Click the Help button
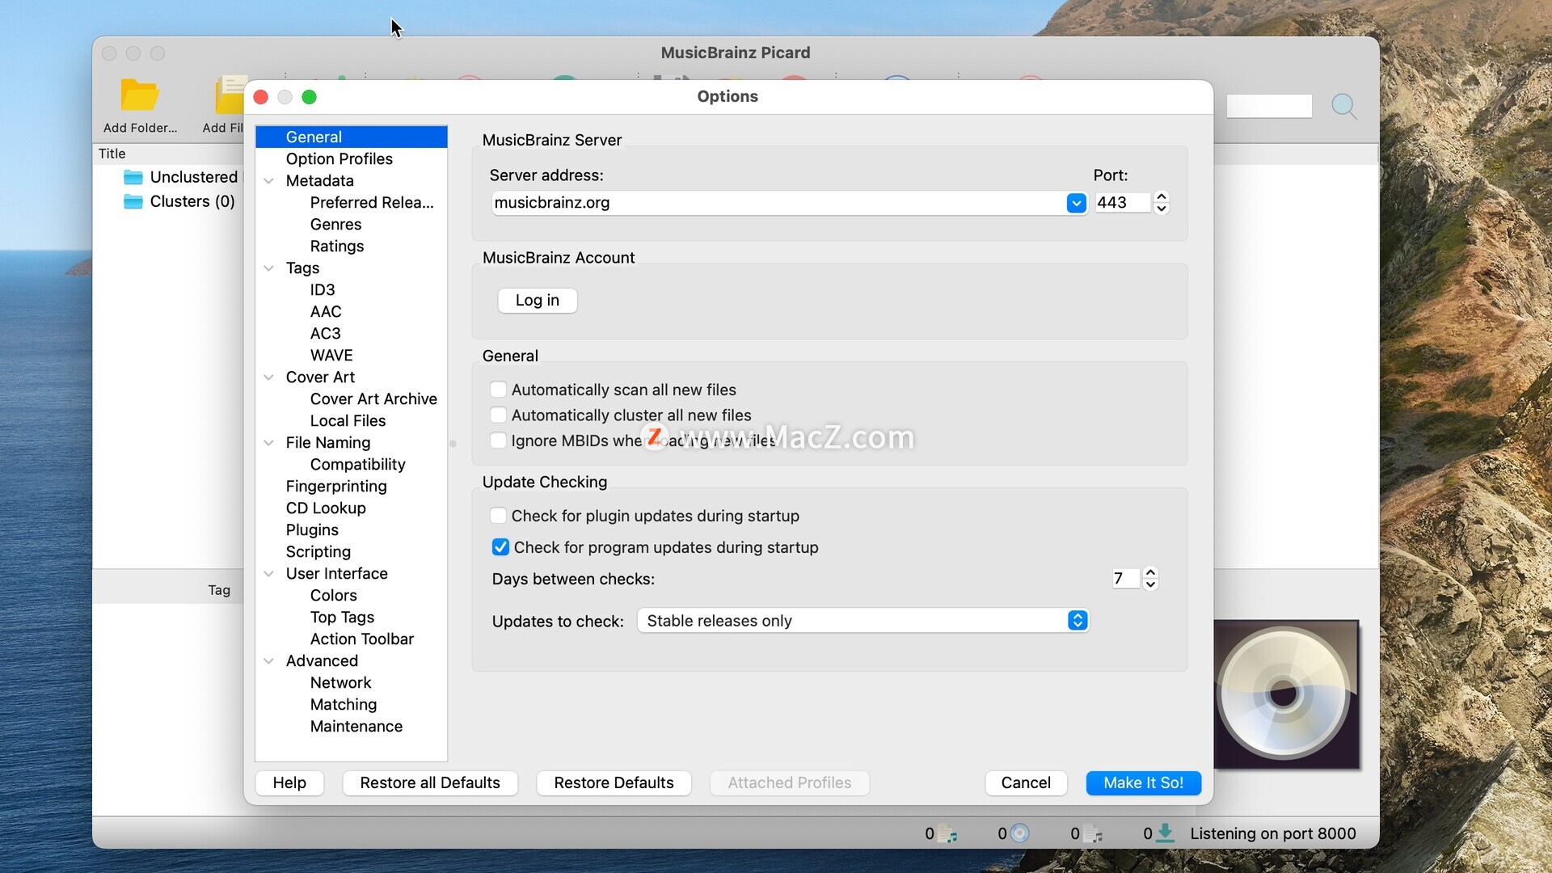Viewport: 1552px width, 873px height. (x=289, y=783)
